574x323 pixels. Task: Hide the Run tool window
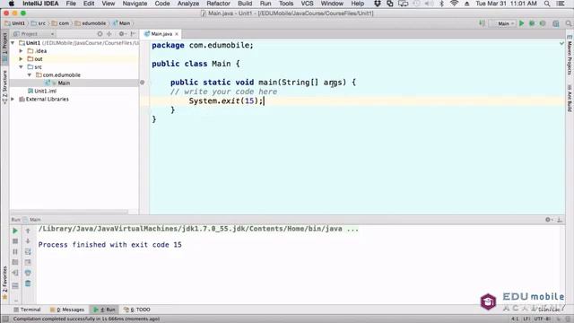tap(560, 220)
